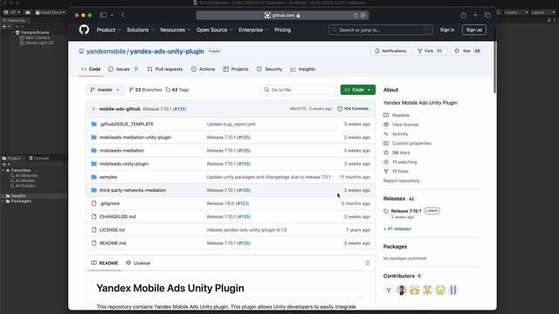Open the README outline list icon
Image resolution: width=559 pixels, height=314 pixels.
(x=367, y=263)
